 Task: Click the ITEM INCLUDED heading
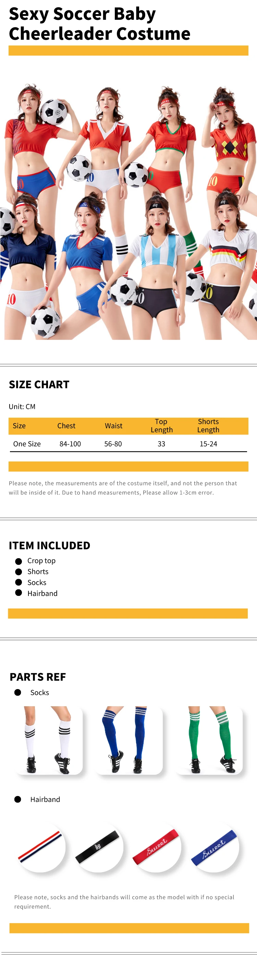[49, 545]
